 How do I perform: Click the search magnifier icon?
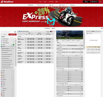pyautogui.click(x=15, y=32)
